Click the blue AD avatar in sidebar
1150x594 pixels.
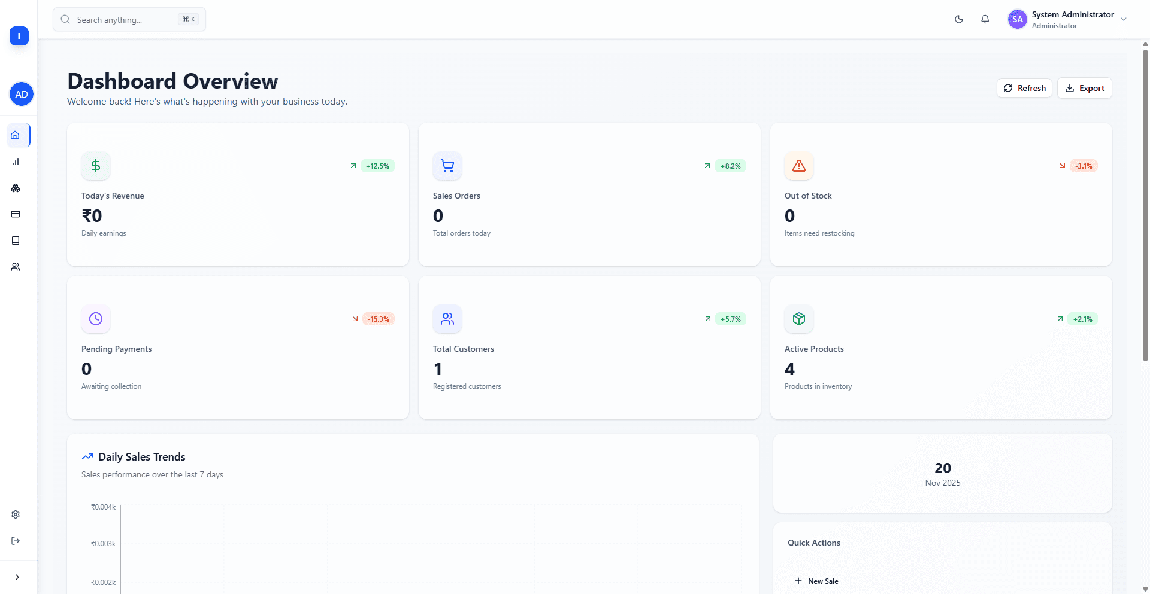point(22,94)
